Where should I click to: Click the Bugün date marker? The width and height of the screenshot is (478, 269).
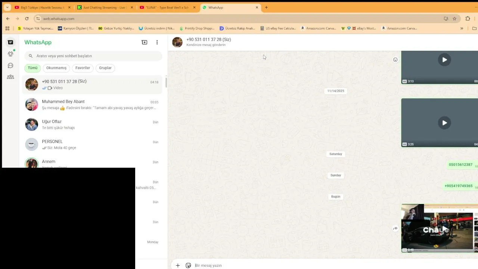[336, 197]
